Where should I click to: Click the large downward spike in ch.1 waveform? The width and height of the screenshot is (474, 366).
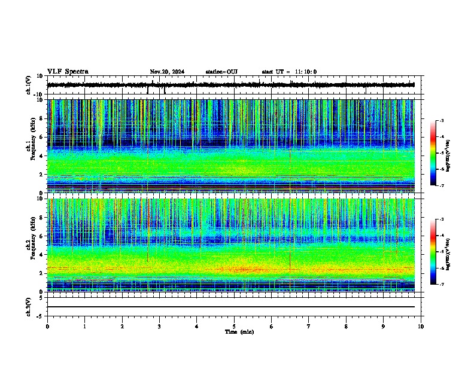[x=147, y=90]
